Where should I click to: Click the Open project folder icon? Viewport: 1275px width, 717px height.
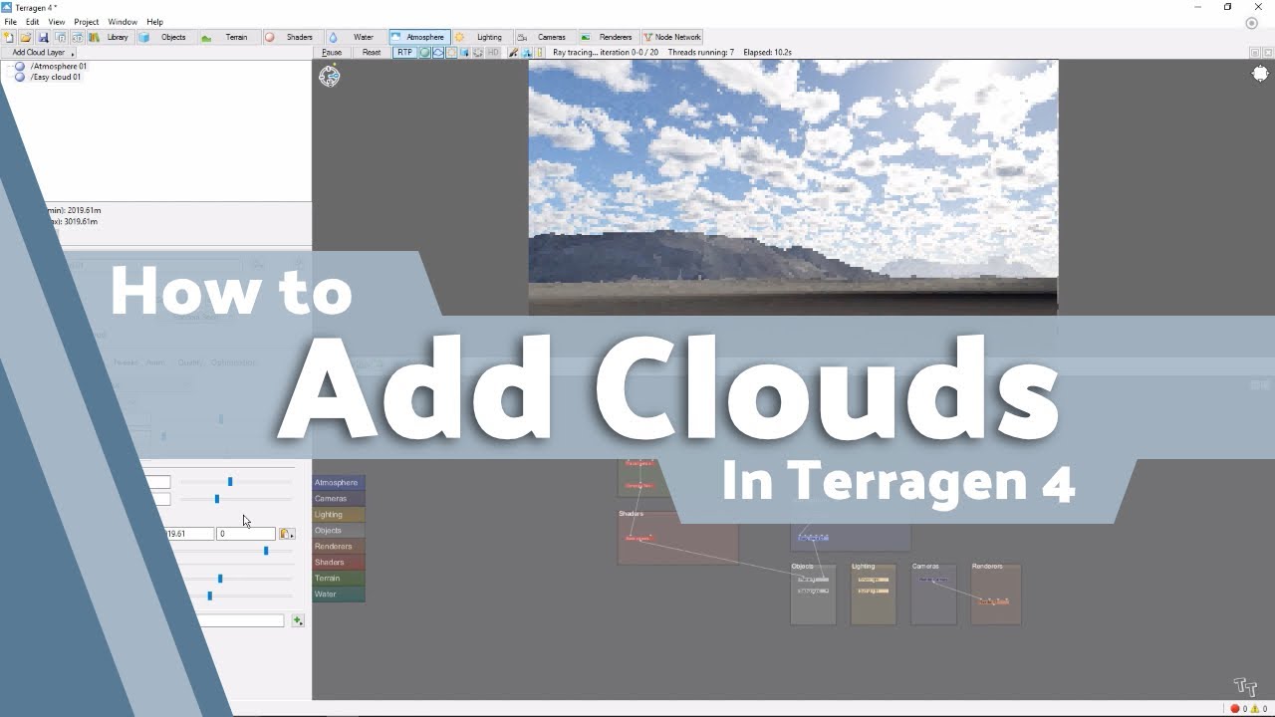pyautogui.click(x=26, y=37)
